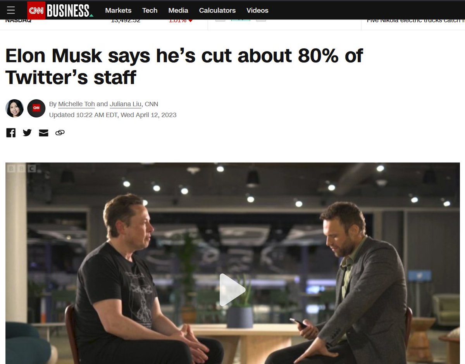Open the Tech section
Viewport: 465px width, 364px height.
point(150,10)
